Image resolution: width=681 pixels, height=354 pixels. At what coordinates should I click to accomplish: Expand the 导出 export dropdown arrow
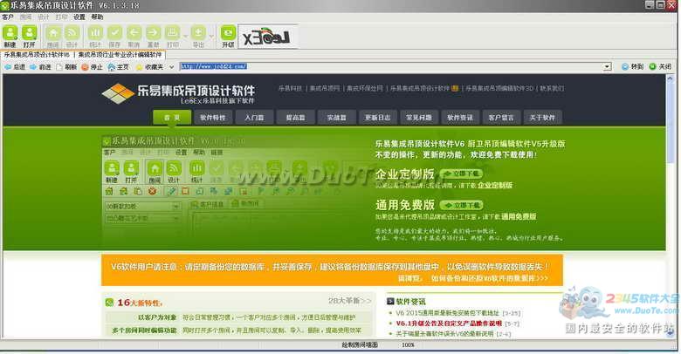coord(211,36)
